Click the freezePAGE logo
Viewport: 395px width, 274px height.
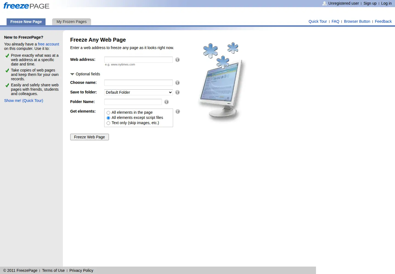26,6
